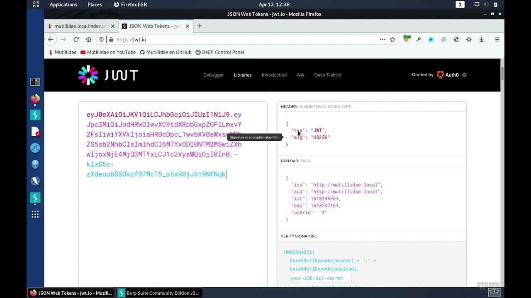Click the Get a T-shirt! link
This screenshot has height=298, width=531.
[328, 75]
